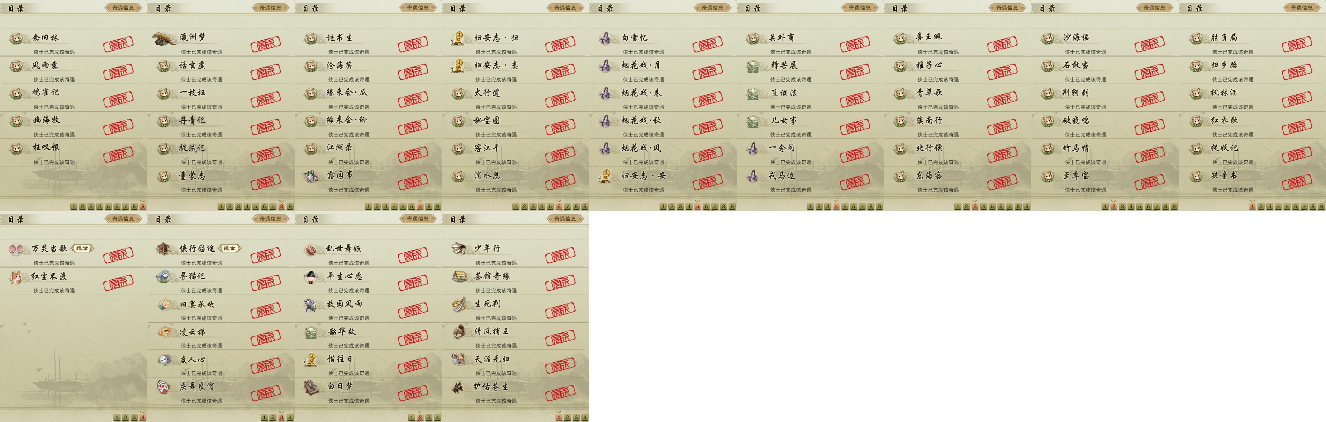Click the red seal stamp beside 寻猫记

pyautogui.click(x=266, y=282)
